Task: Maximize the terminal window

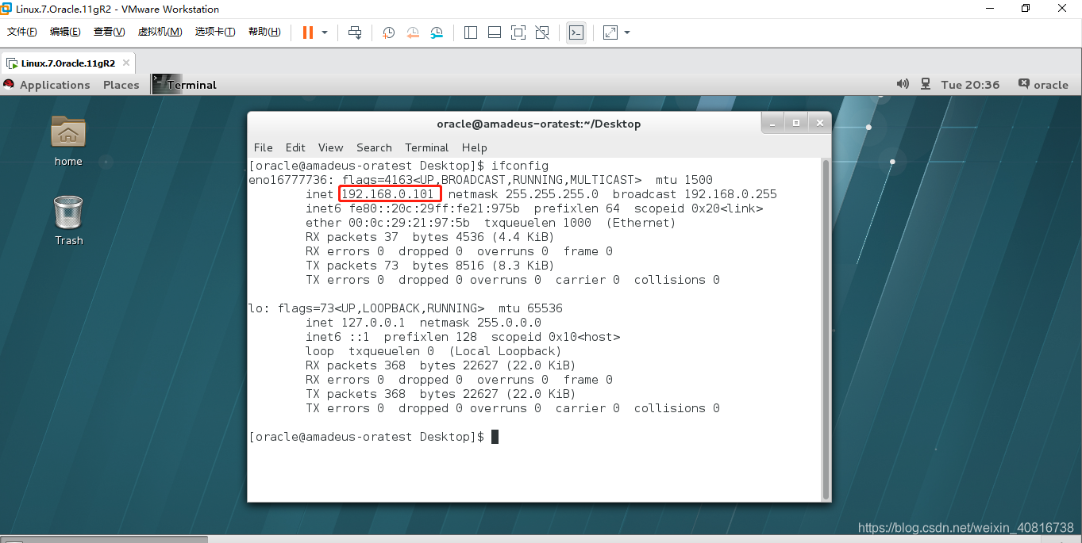Action: point(796,123)
